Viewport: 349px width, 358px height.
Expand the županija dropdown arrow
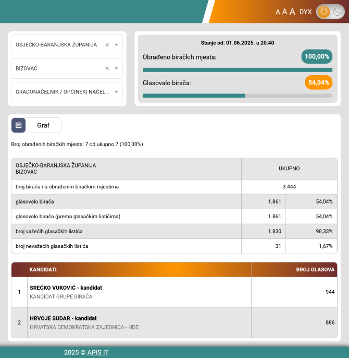[117, 45]
